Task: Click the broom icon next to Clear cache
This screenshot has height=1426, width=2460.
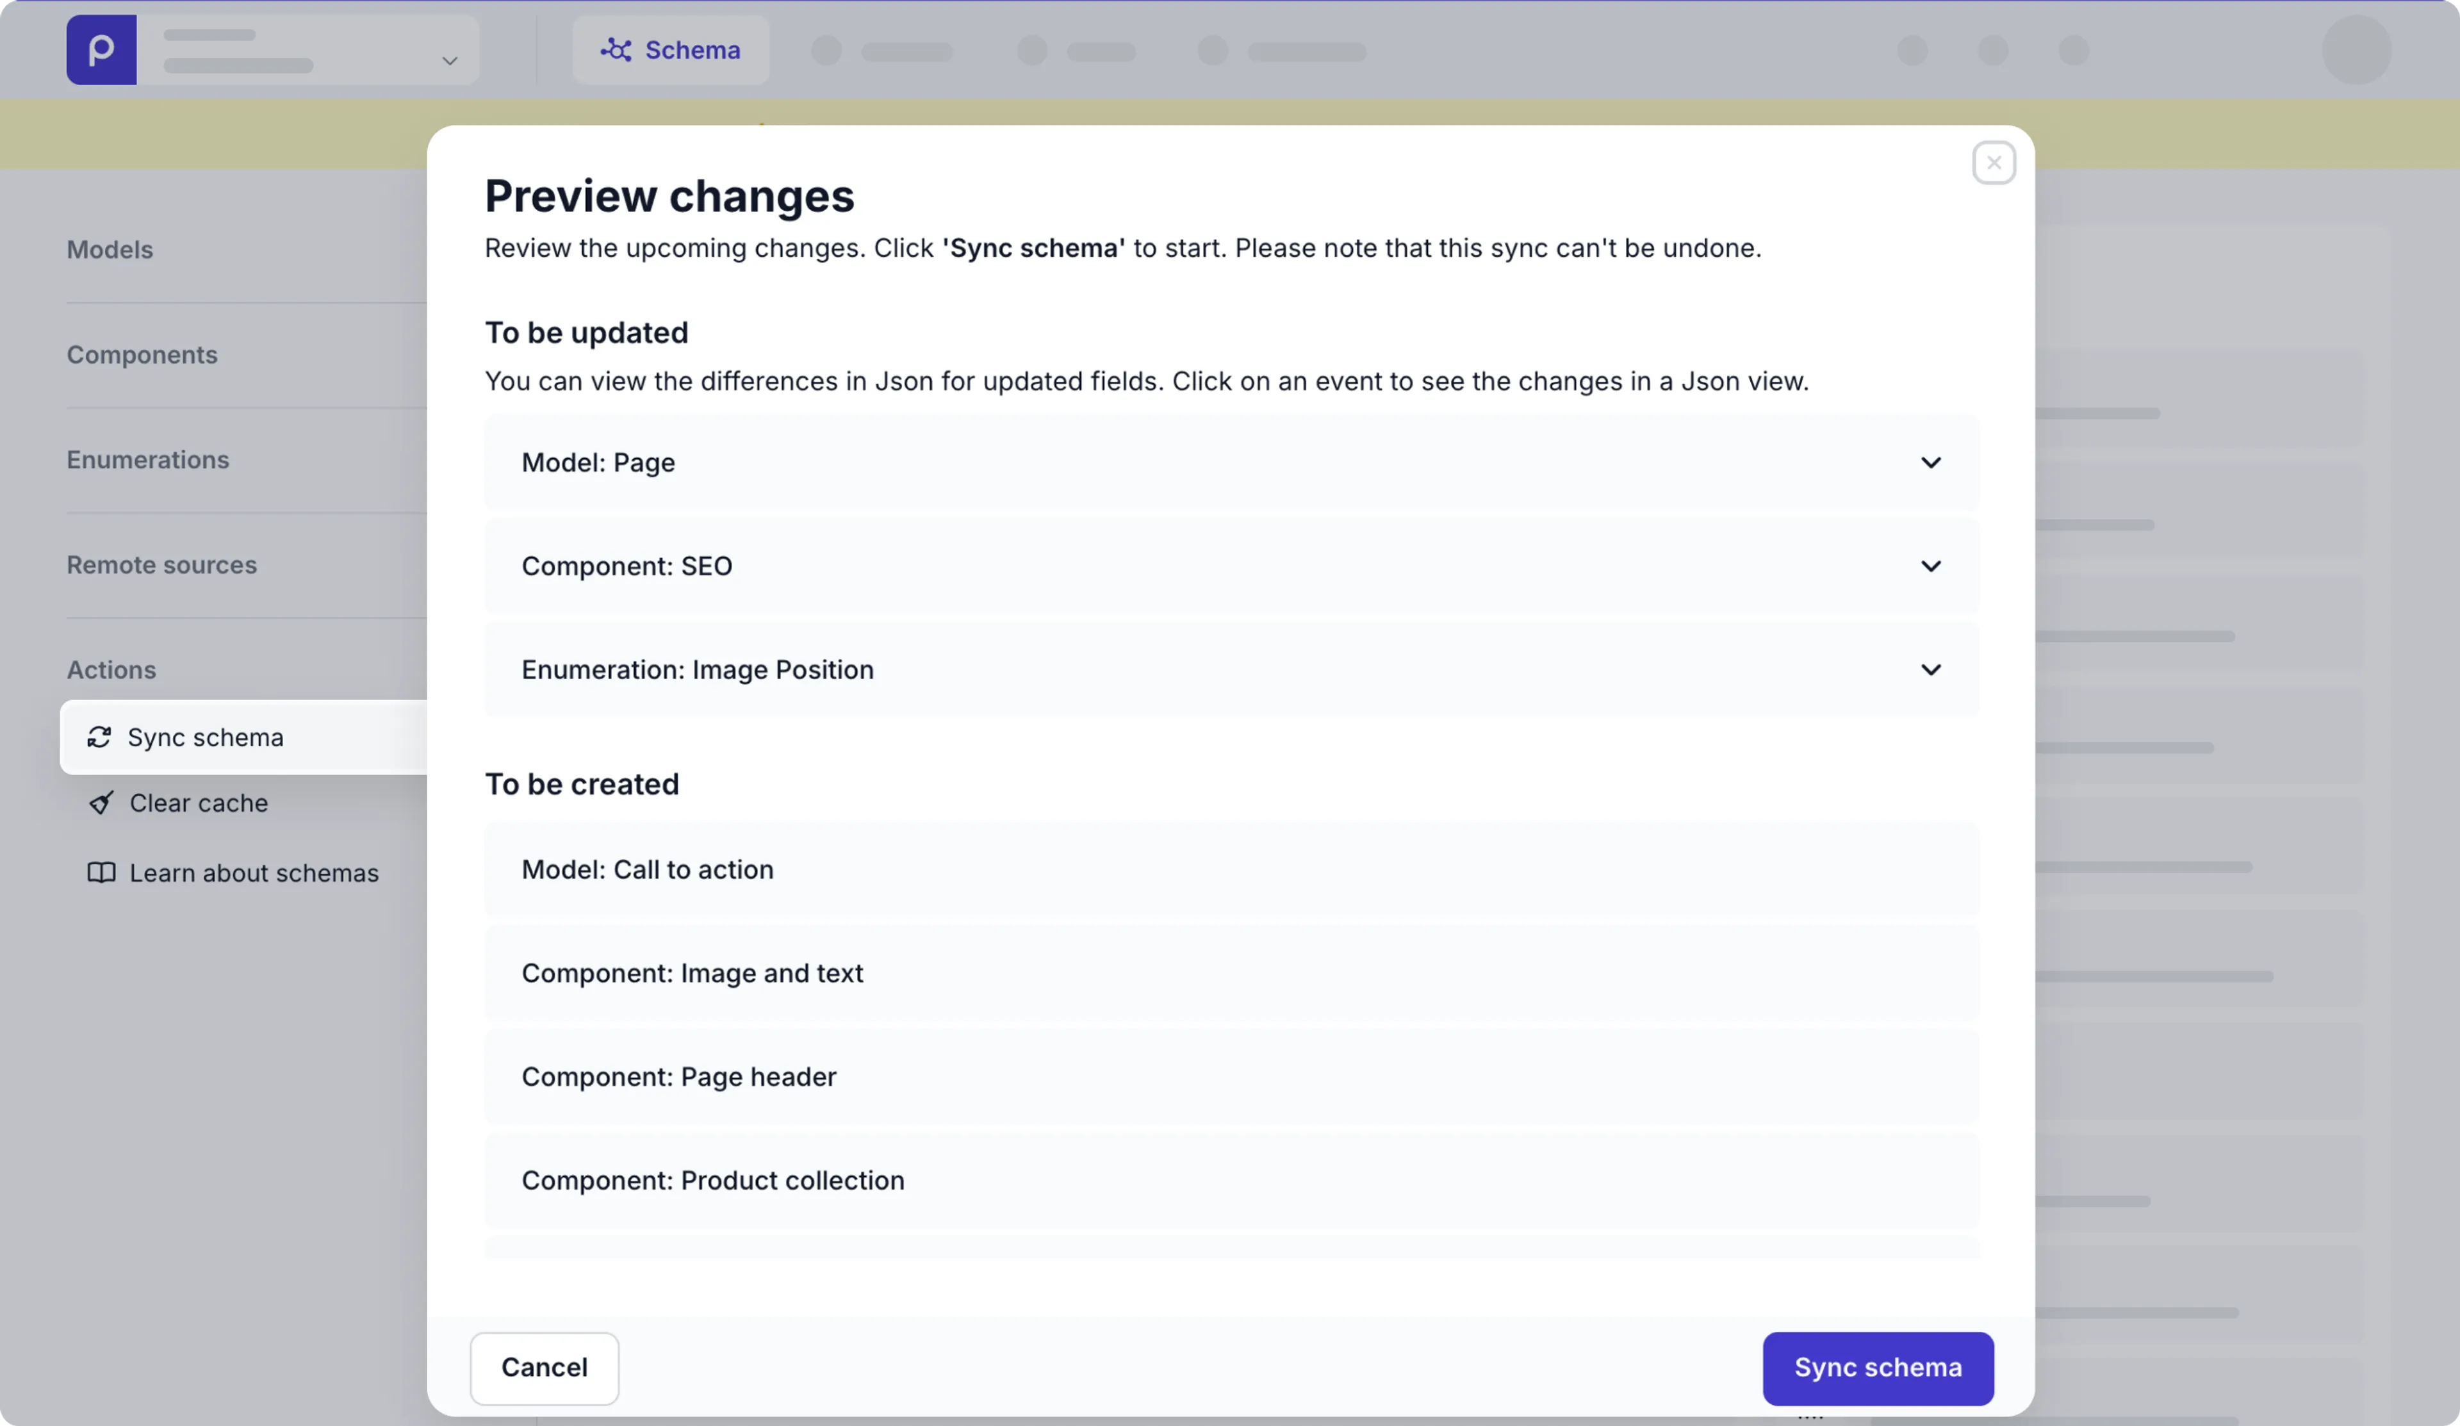Action: point(101,802)
